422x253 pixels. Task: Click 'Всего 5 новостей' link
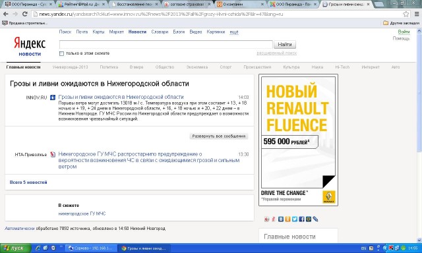coord(28,183)
